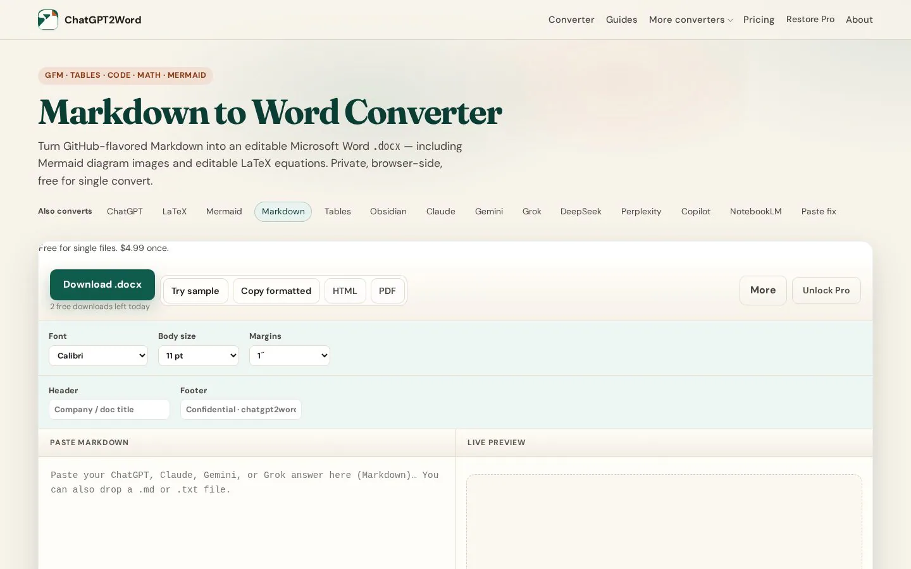This screenshot has width=911, height=569.
Task: Switch to the Gemini converter
Action: [x=489, y=211]
